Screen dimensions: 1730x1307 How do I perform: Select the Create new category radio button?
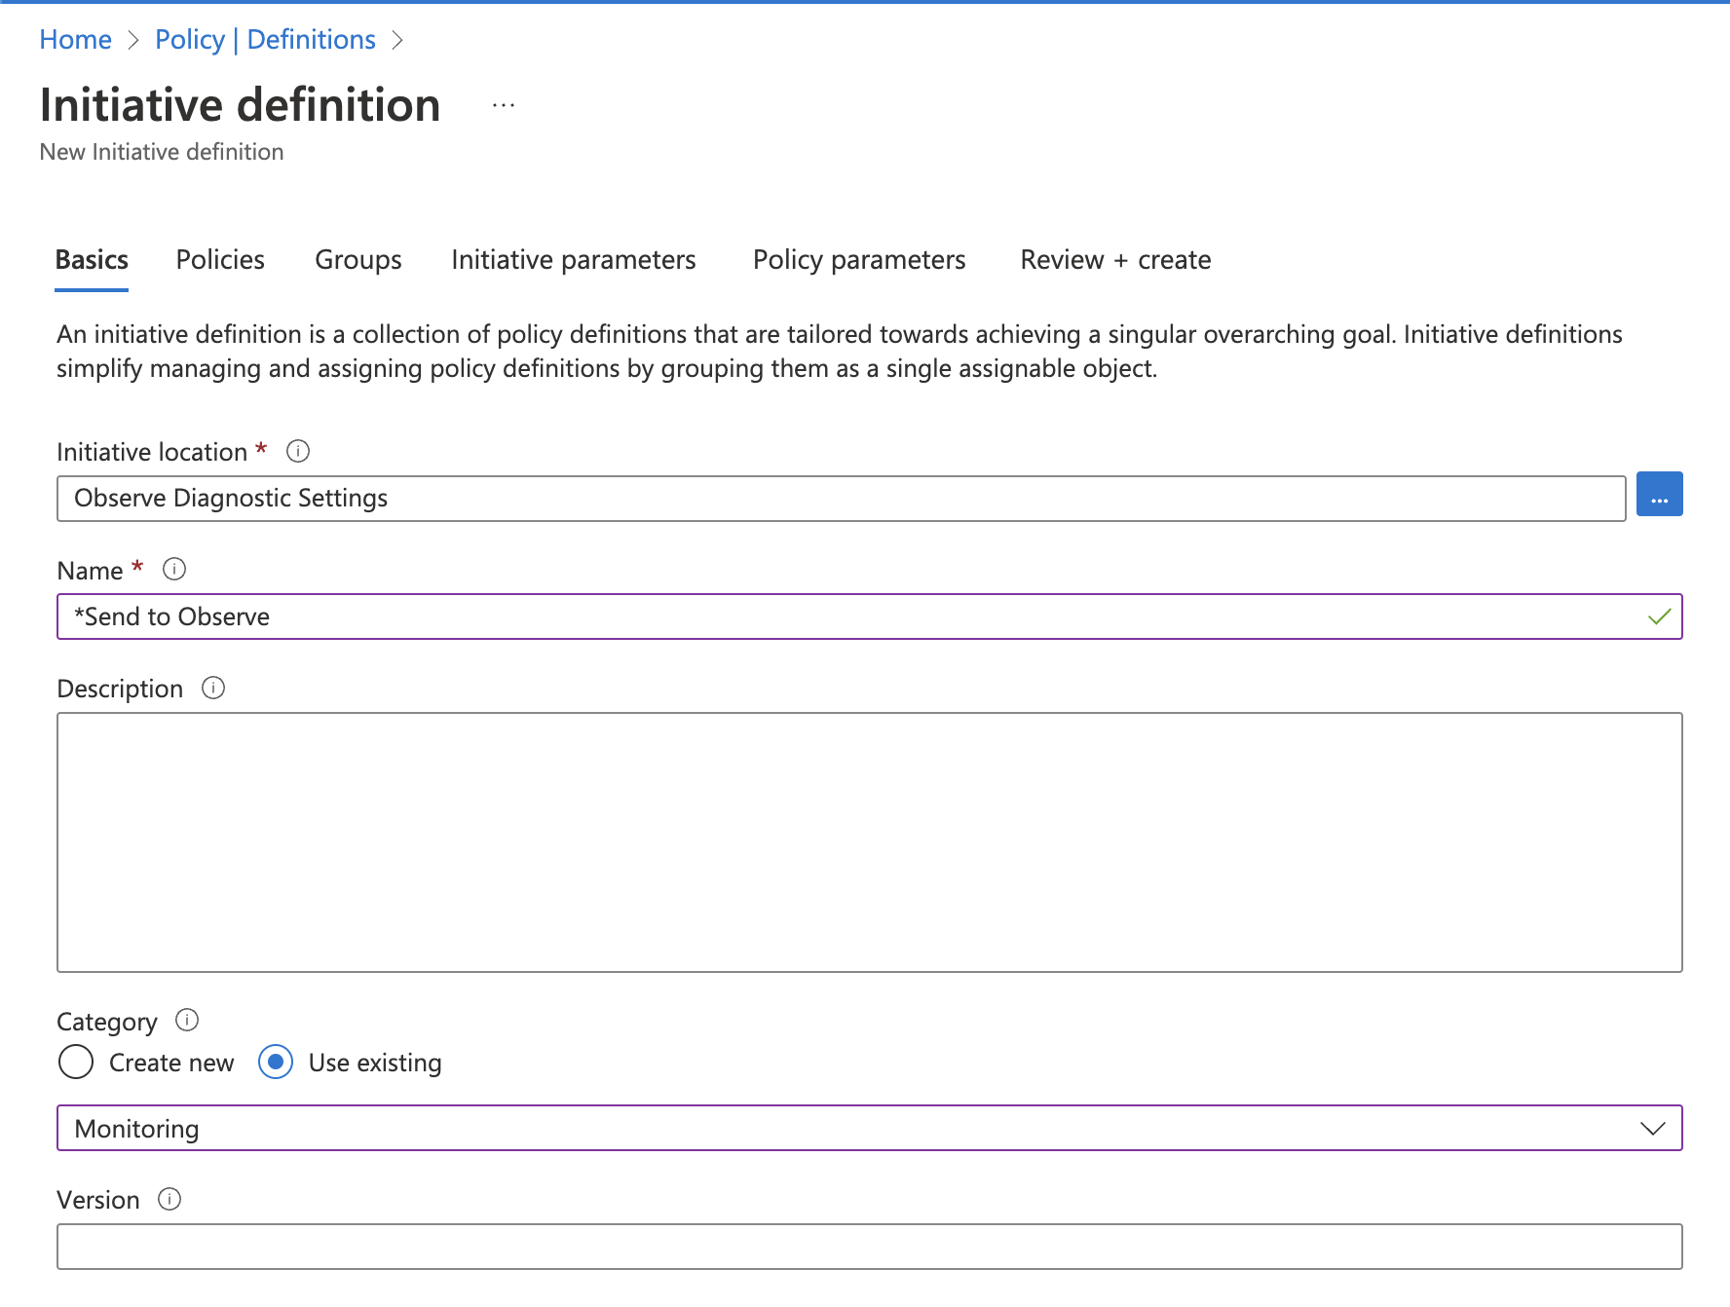click(x=76, y=1062)
